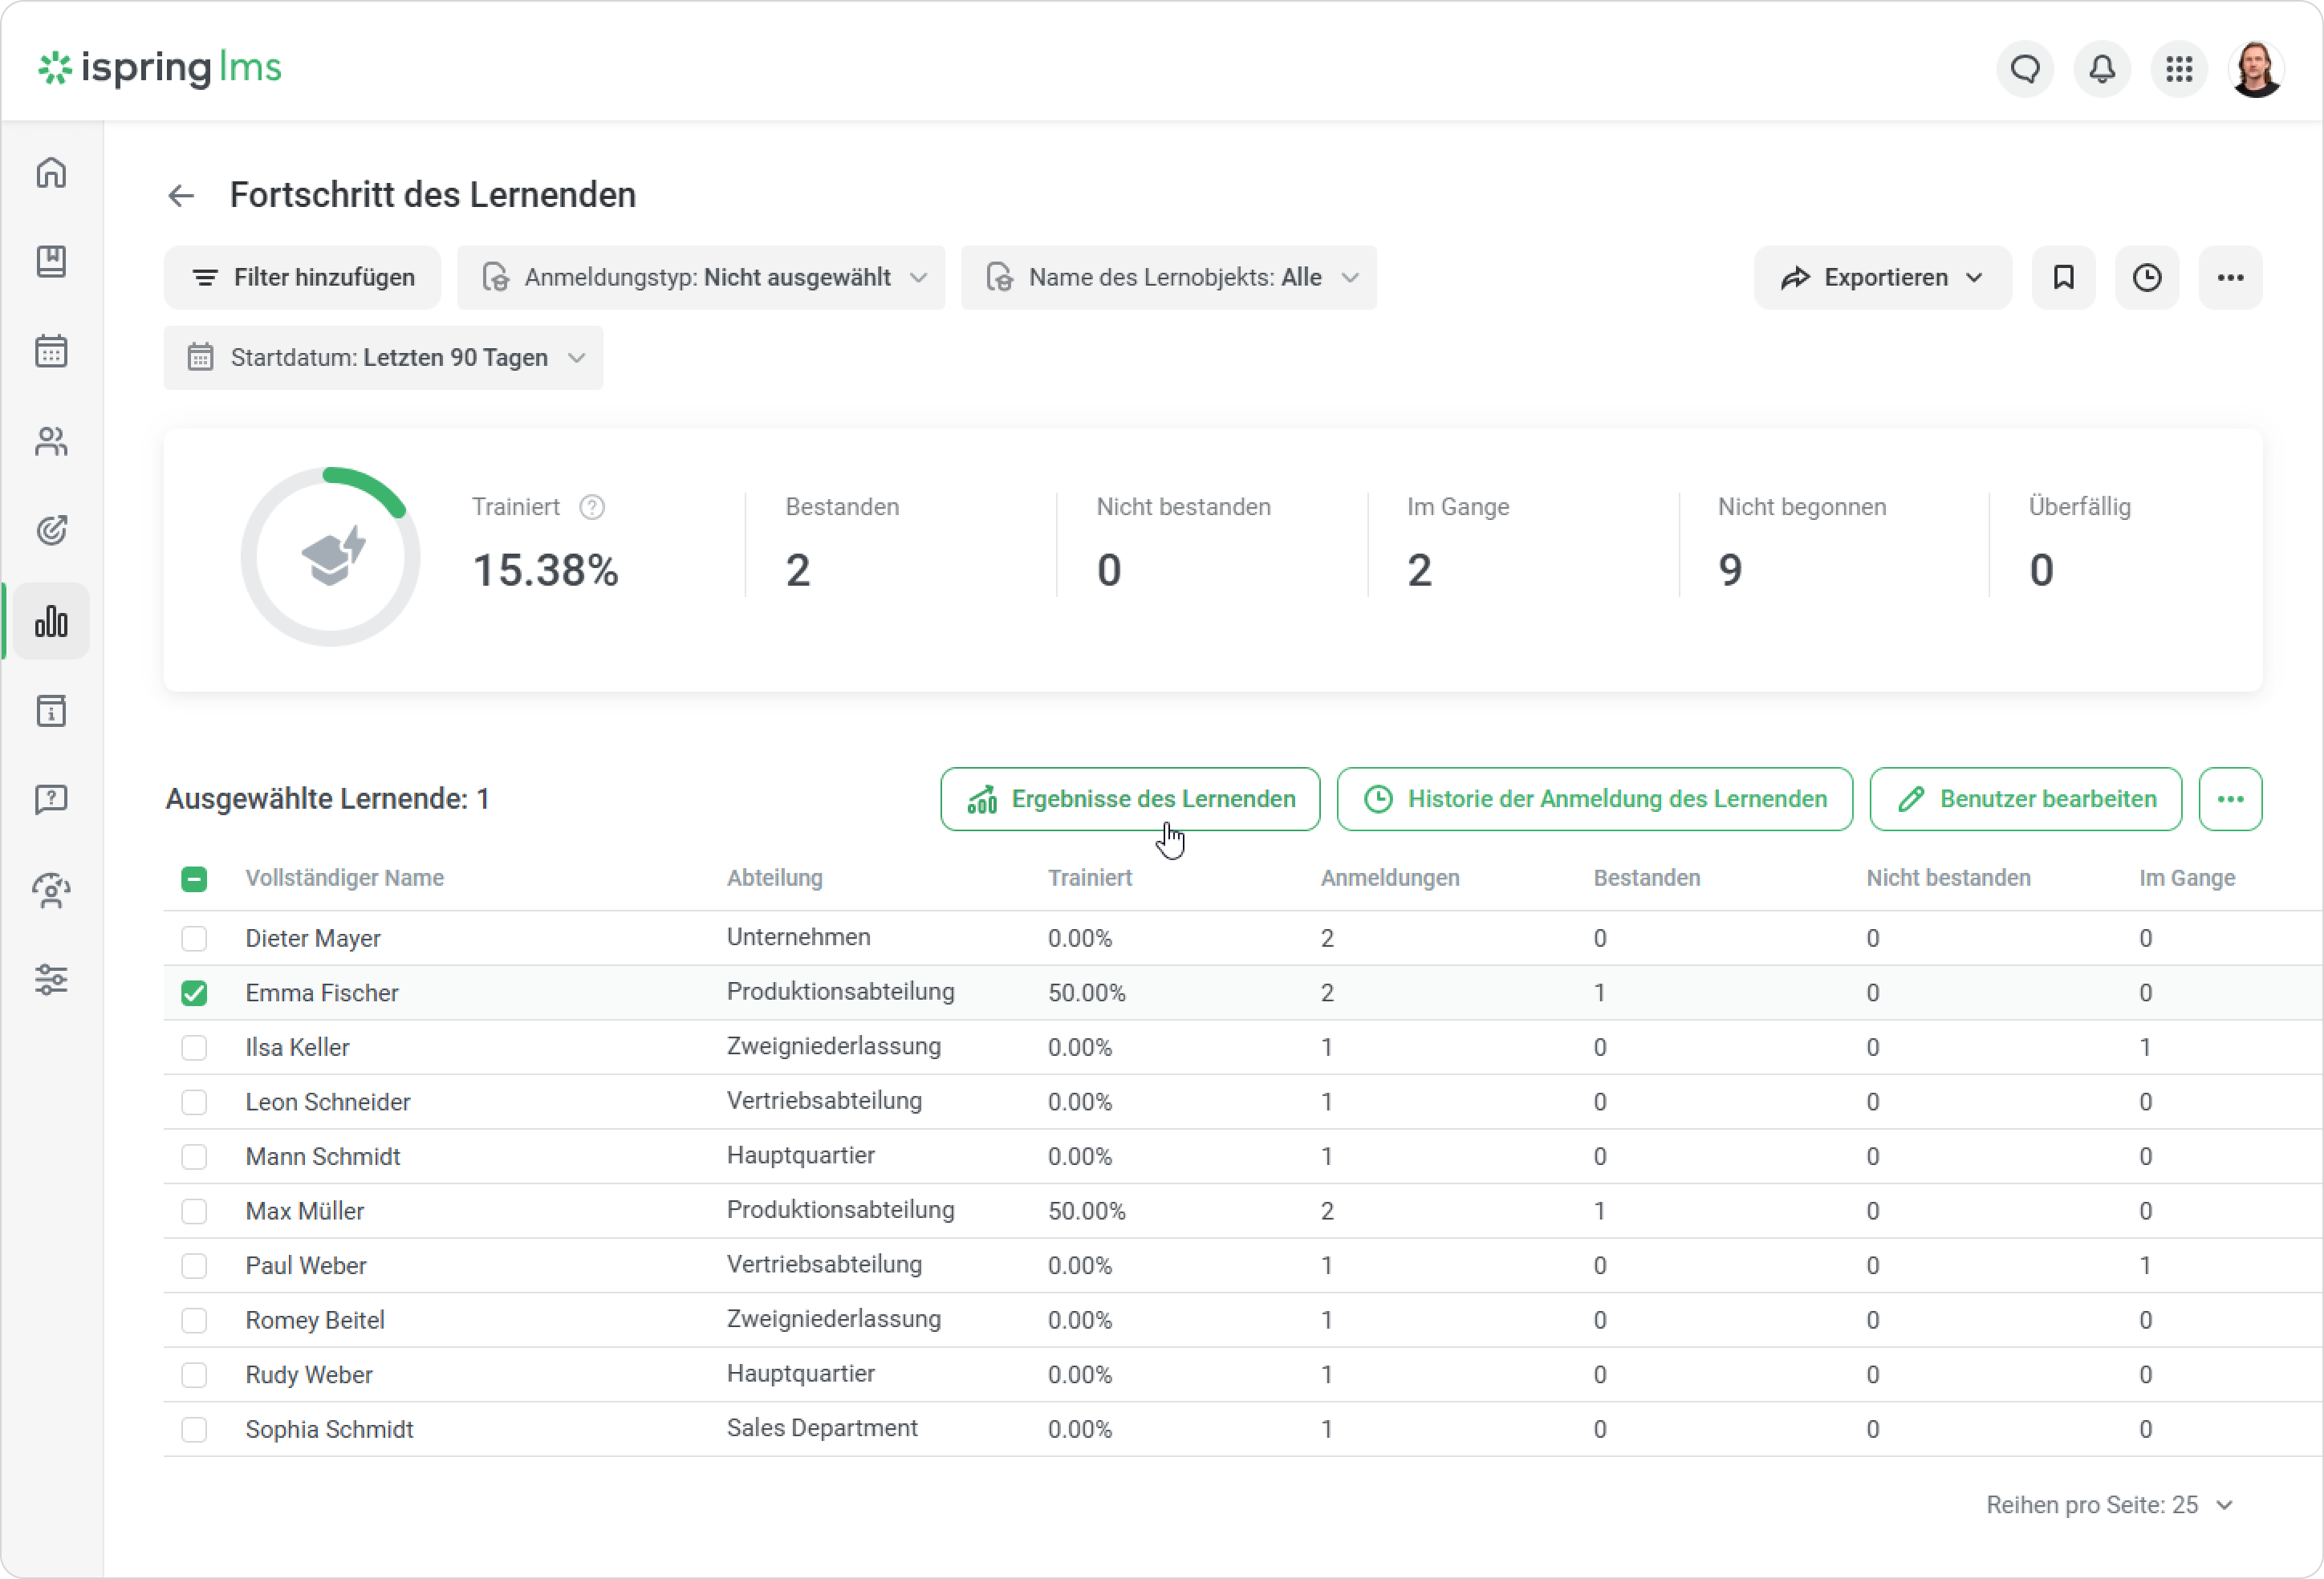Check the checkbox next to Max Müller
2324x1579 pixels.
tap(195, 1211)
